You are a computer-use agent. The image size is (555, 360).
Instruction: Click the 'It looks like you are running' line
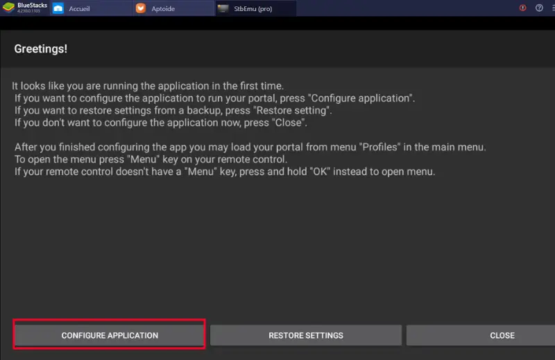[x=148, y=86]
